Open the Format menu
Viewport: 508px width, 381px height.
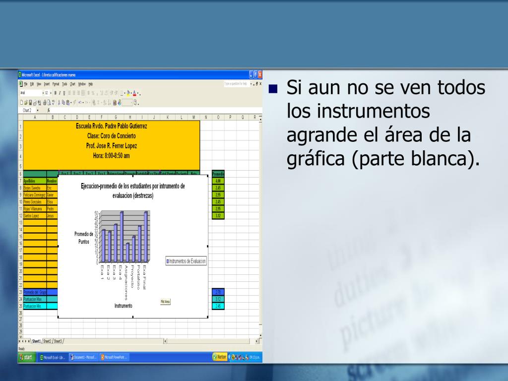[x=56, y=84]
